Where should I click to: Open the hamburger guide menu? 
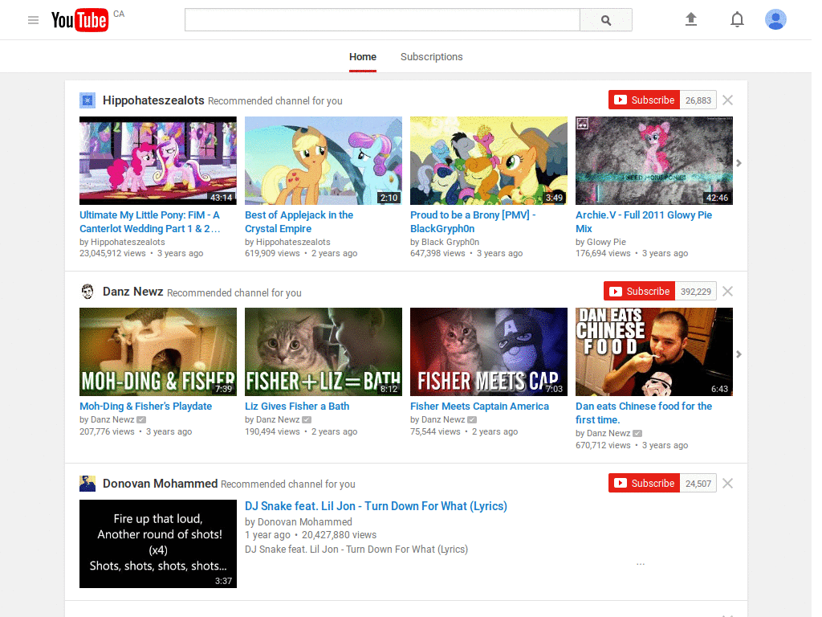point(33,20)
